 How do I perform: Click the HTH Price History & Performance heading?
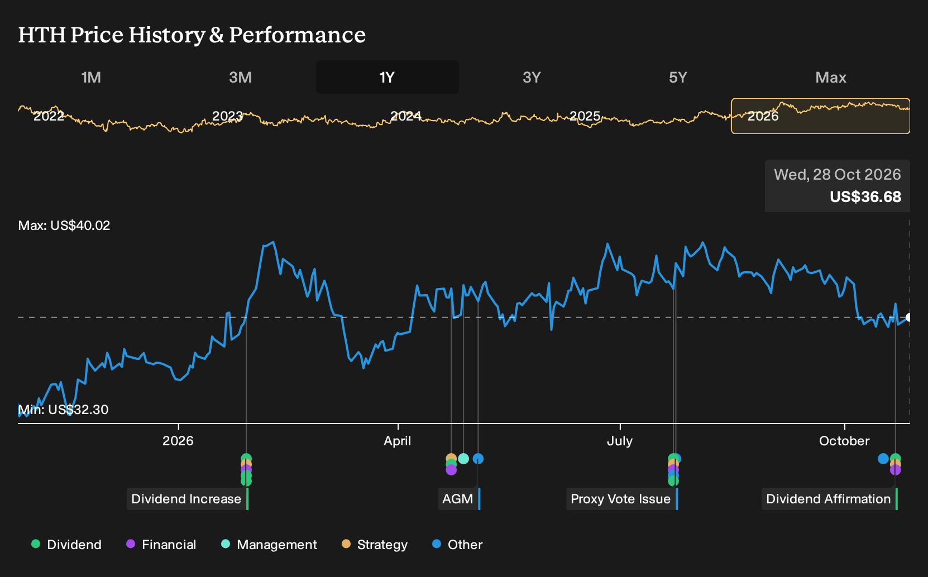[x=192, y=35]
